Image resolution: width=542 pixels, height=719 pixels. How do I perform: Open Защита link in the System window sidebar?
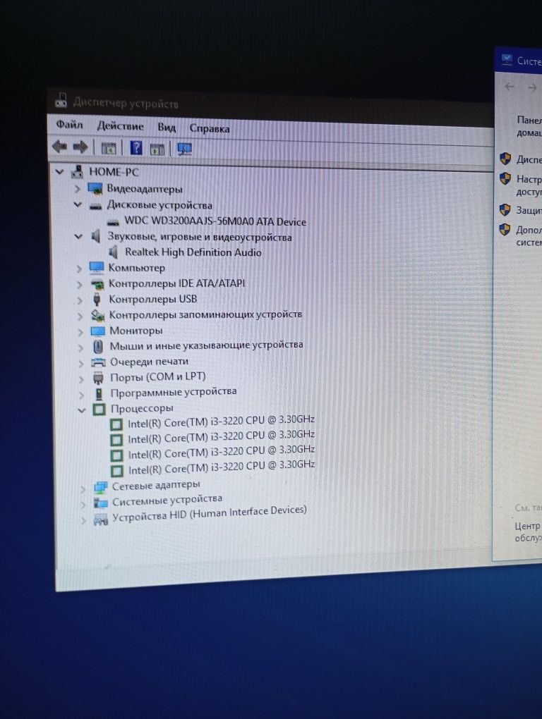click(529, 211)
